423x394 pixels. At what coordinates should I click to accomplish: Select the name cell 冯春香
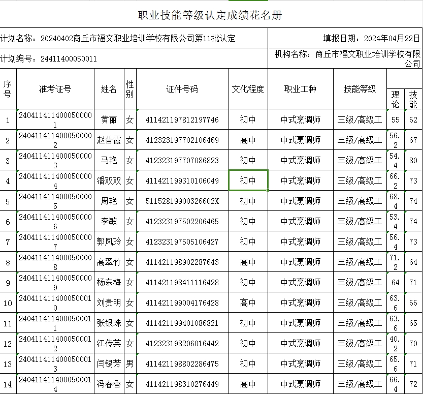(109, 384)
